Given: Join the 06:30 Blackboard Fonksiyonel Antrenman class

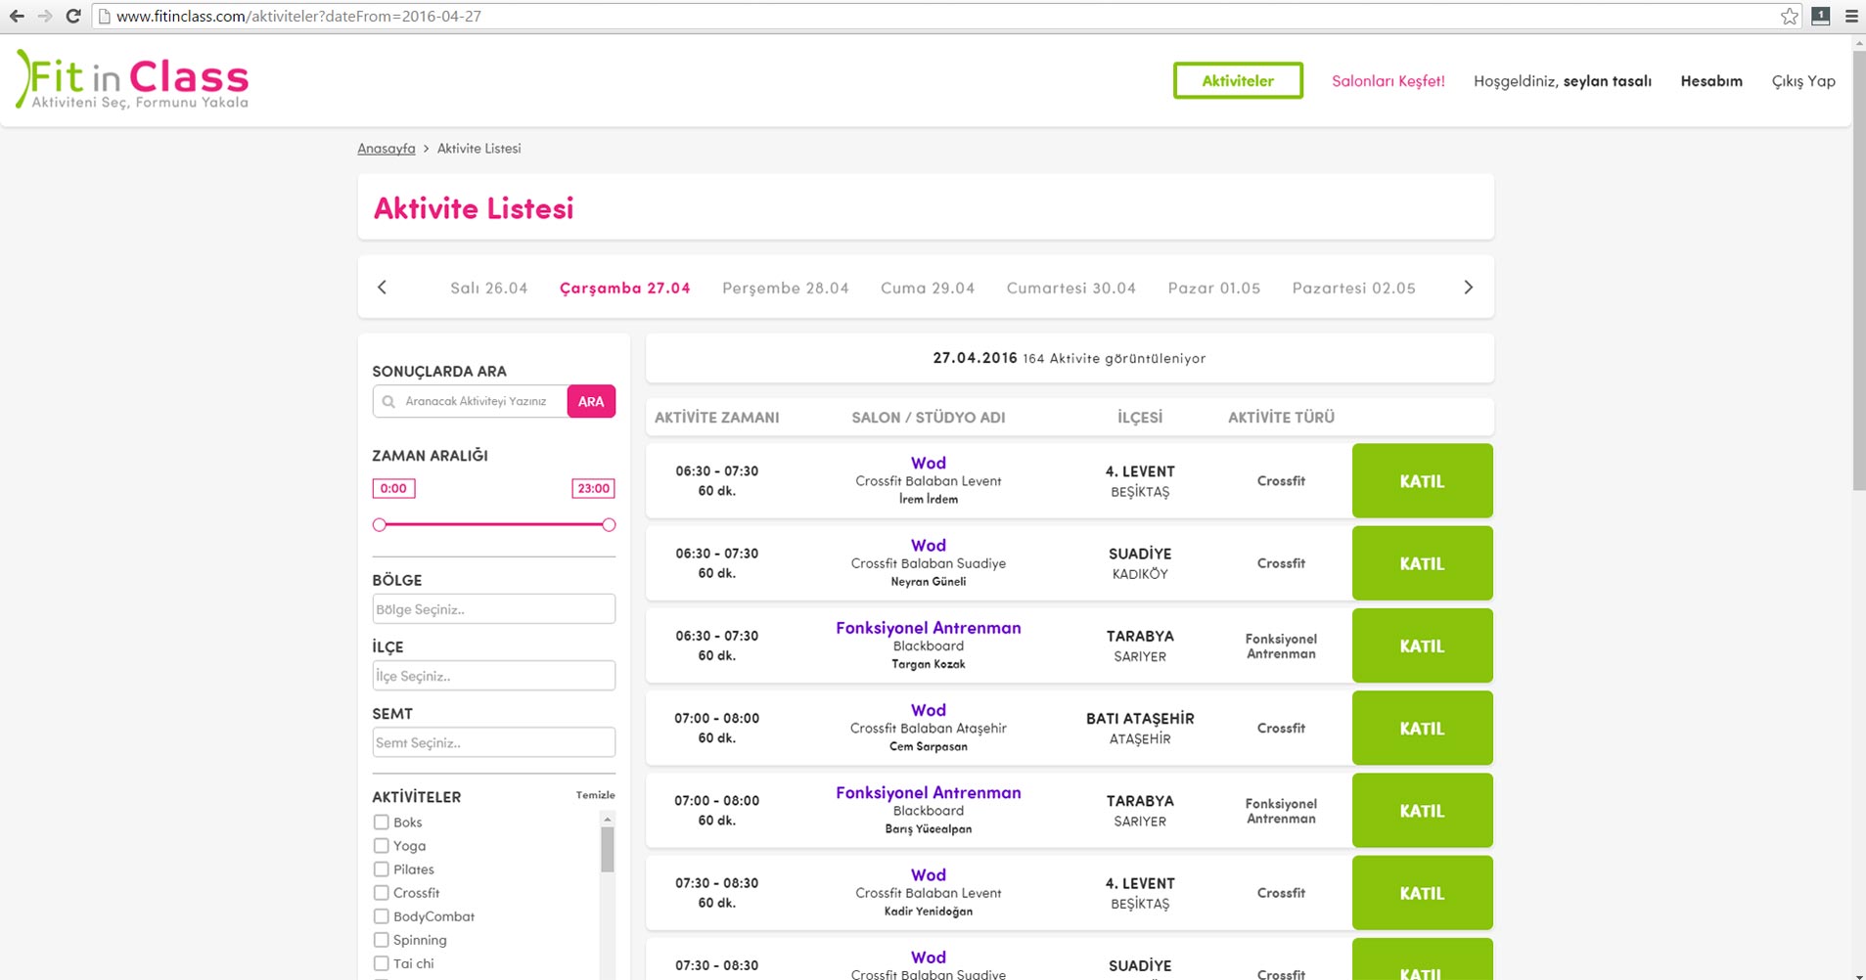Looking at the screenshot, I should [x=1422, y=646].
